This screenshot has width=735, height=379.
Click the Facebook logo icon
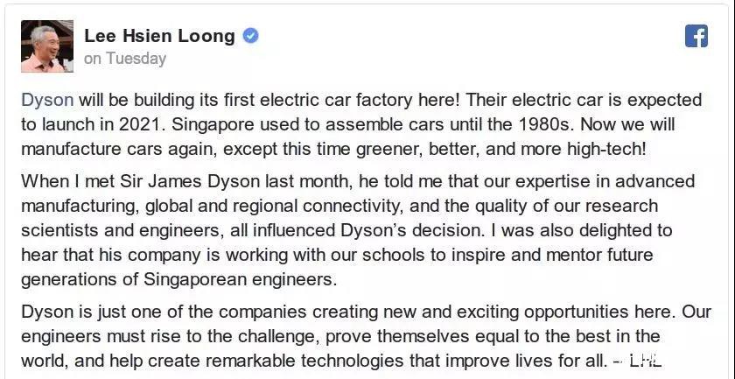pyautogui.click(x=696, y=36)
